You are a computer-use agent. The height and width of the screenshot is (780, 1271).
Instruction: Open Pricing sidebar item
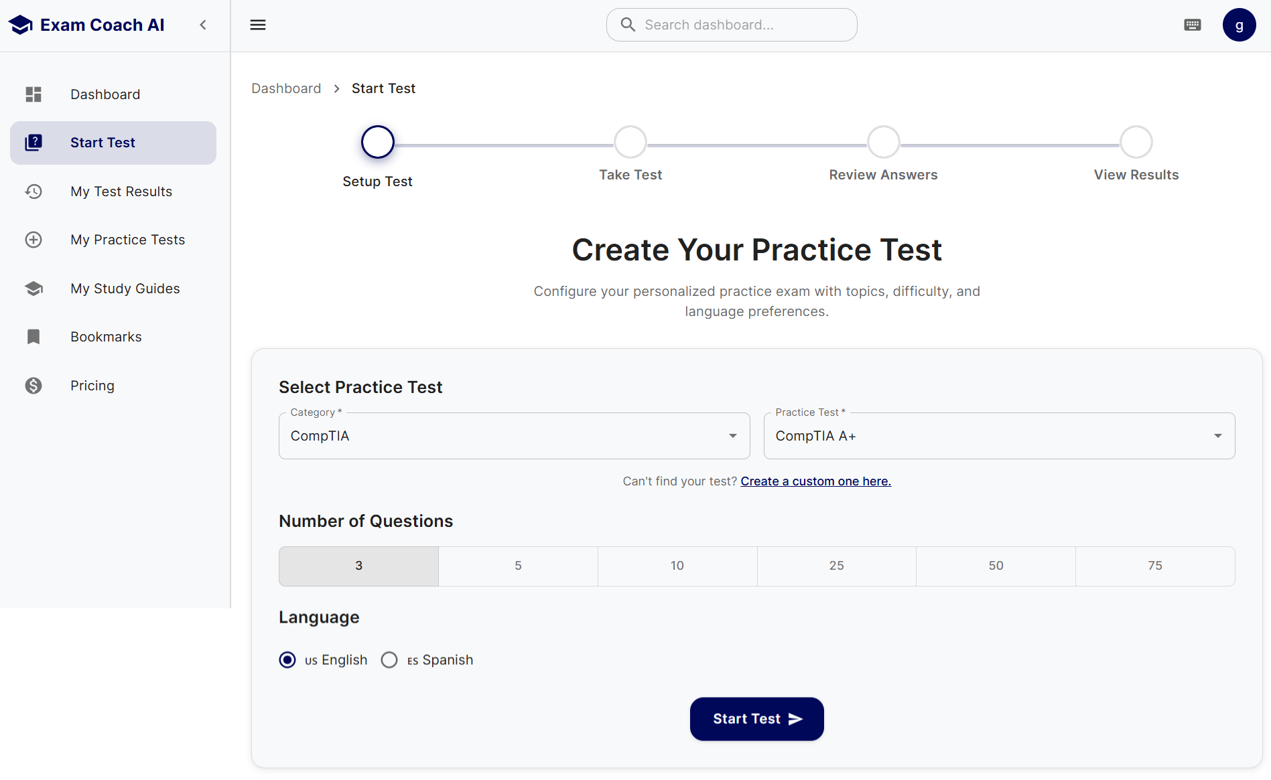[x=113, y=386]
